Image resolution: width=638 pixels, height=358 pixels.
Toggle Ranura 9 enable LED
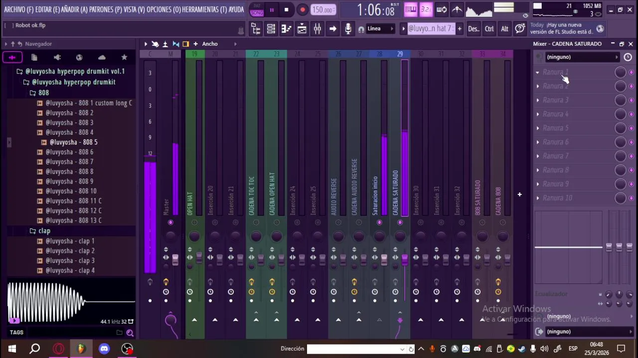[x=631, y=184]
